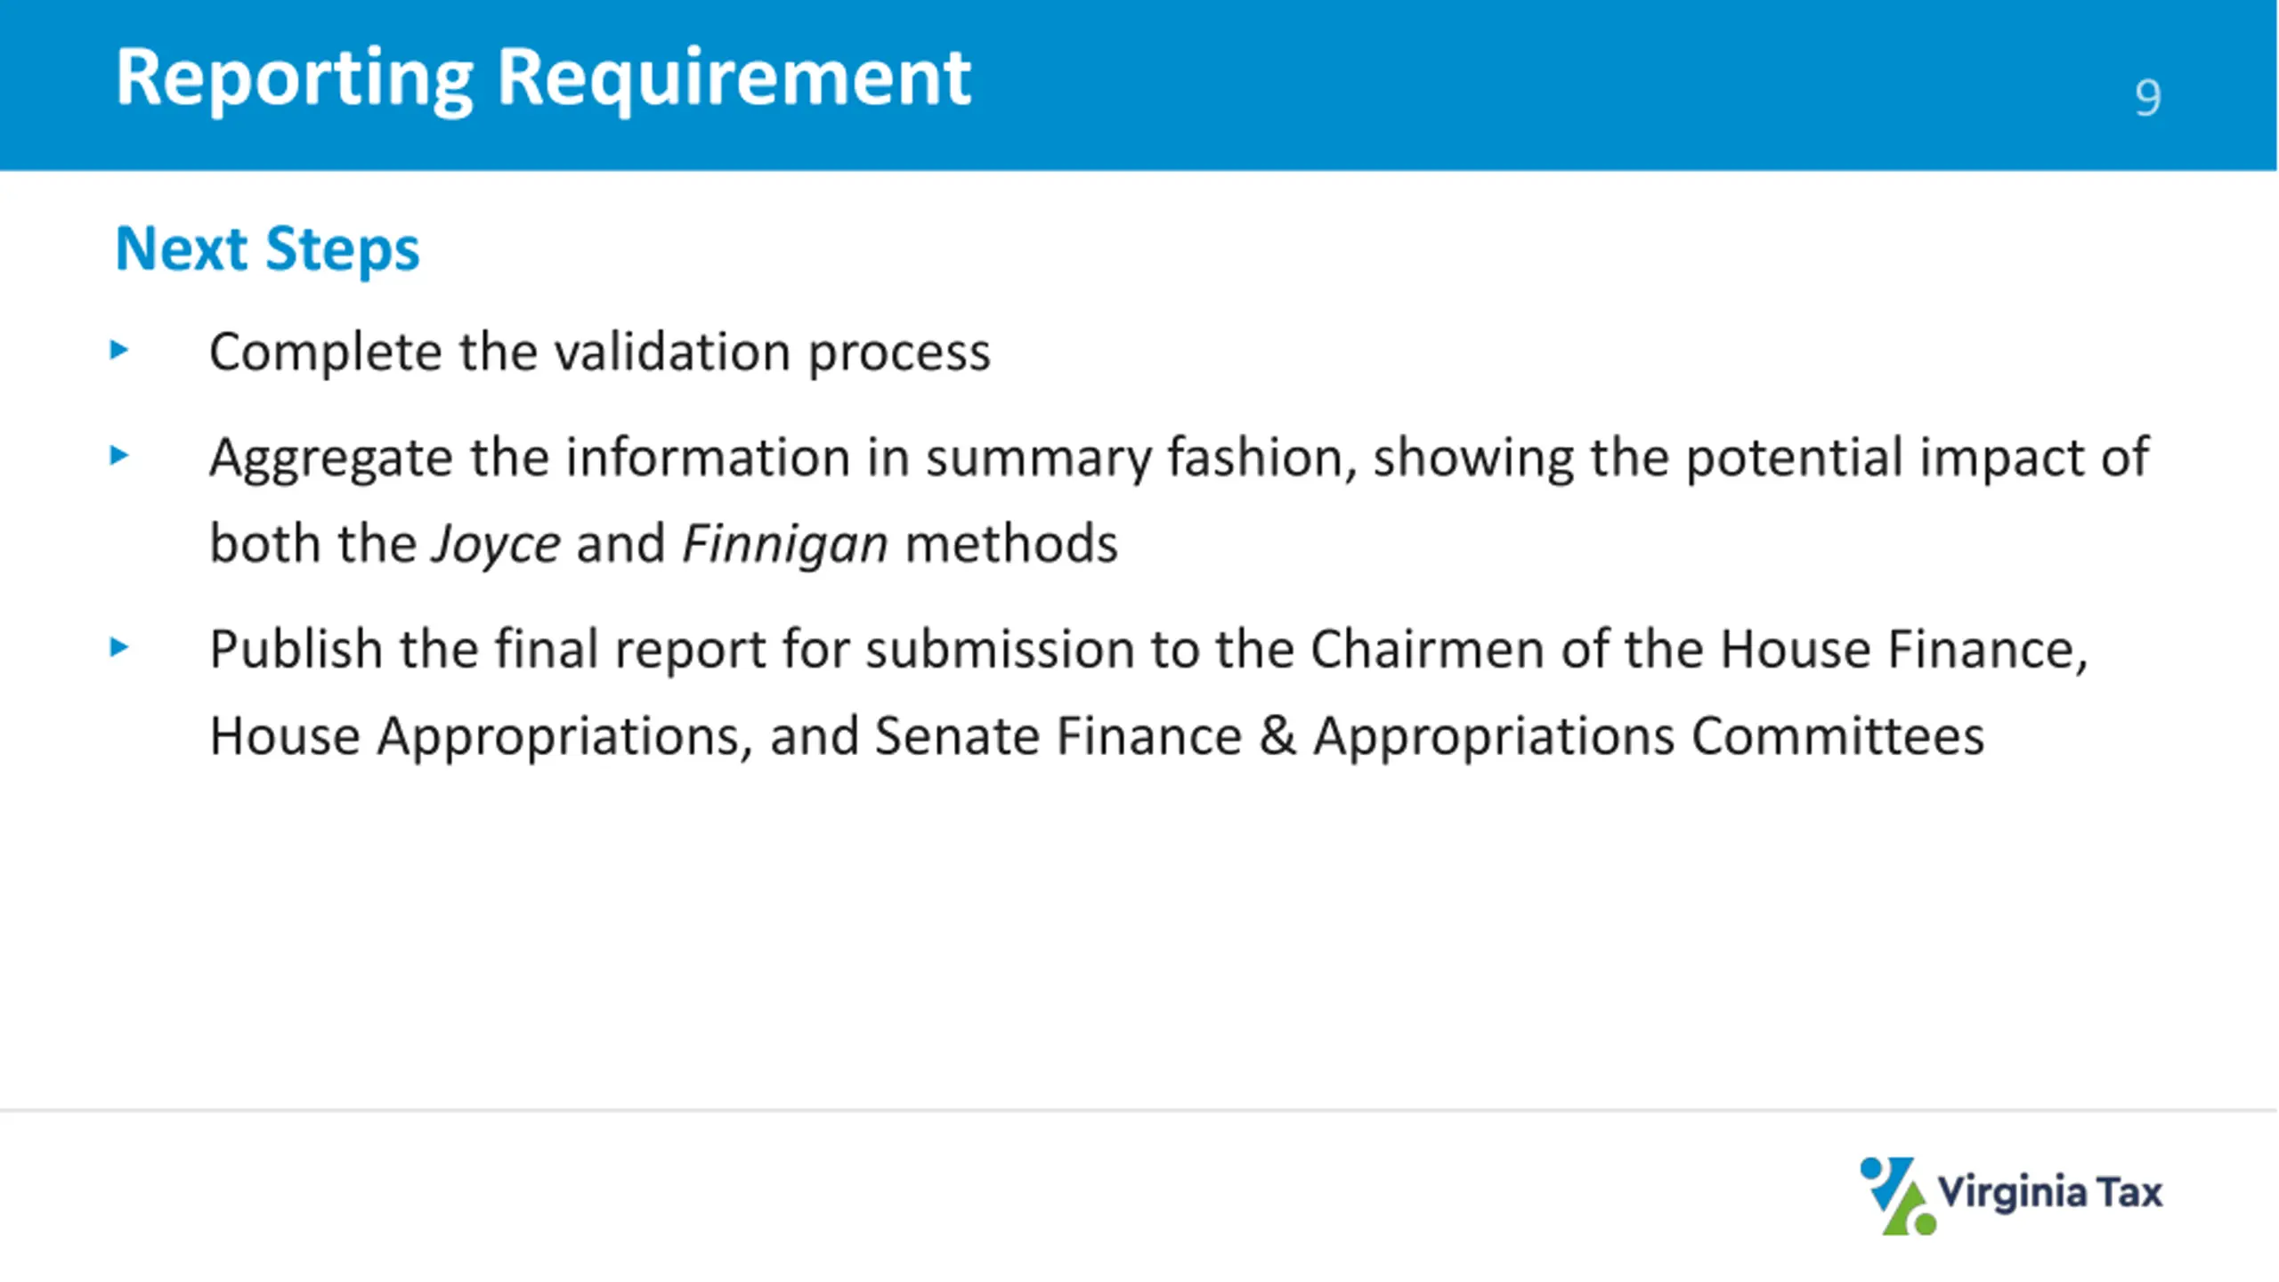Click the blue dot atop the logo

1871,1168
